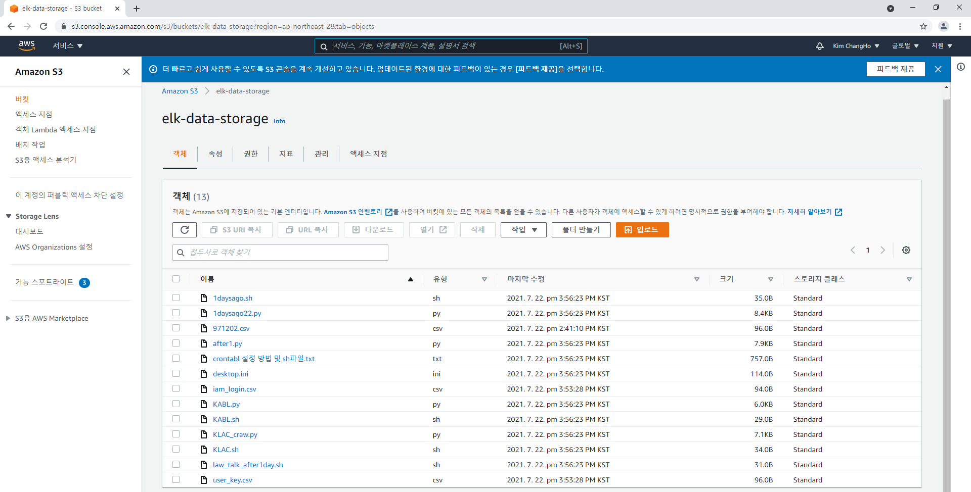Click the search magnifier in AWS top bar
This screenshot has height=492, width=971.
pyautogui.click(x=324, y=46)
